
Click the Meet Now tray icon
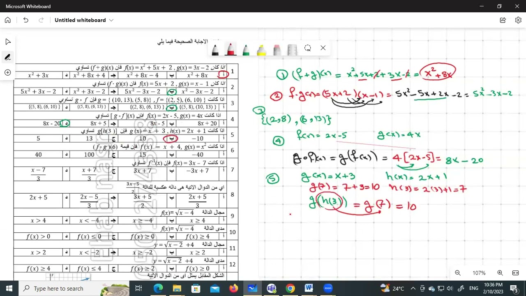[x=423, y=288]
